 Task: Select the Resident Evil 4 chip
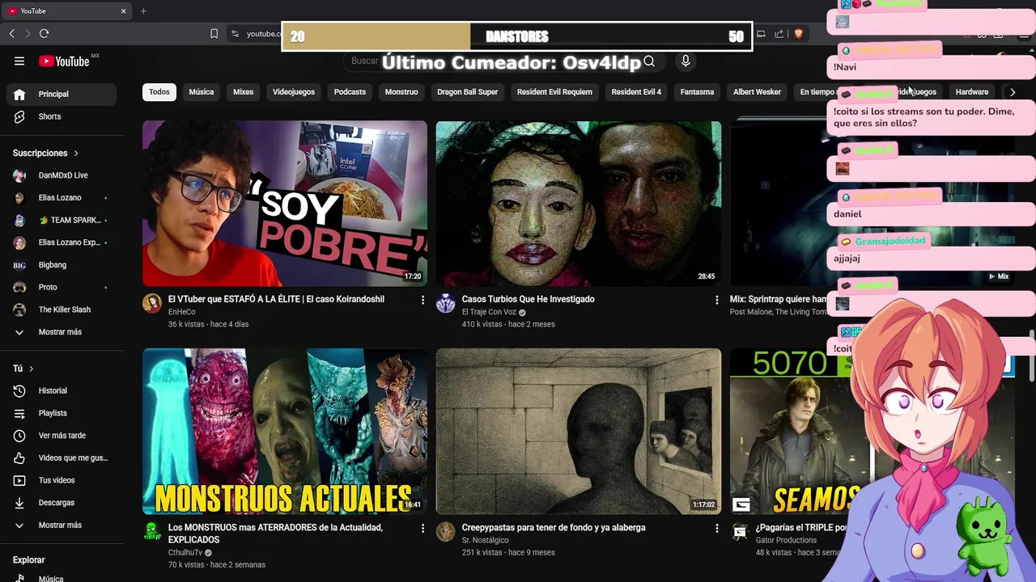point(636,92)
